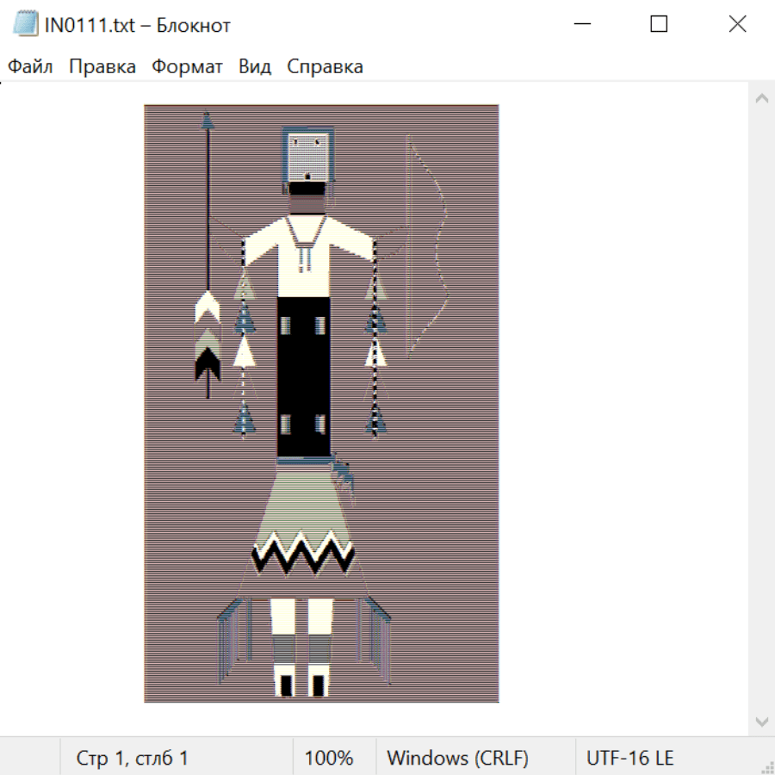Viewport: 775px width, 775px height.
Task: Click the Notepad icon in the title bar
Action: [26, 25]
